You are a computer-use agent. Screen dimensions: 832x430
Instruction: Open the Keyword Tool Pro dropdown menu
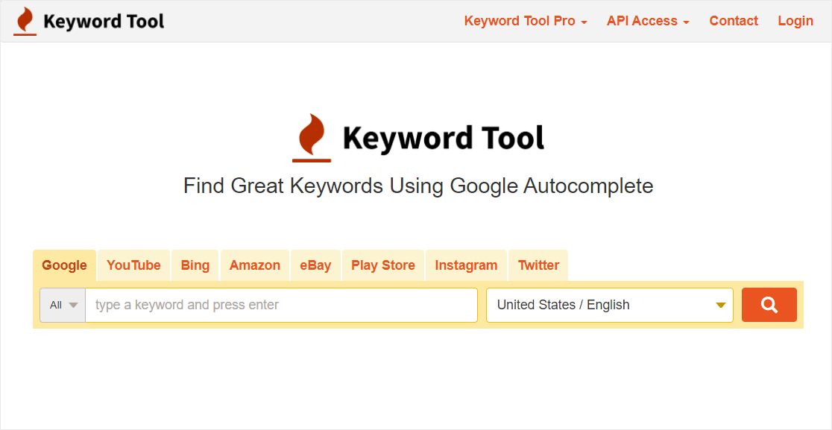(x=526, y=21)
